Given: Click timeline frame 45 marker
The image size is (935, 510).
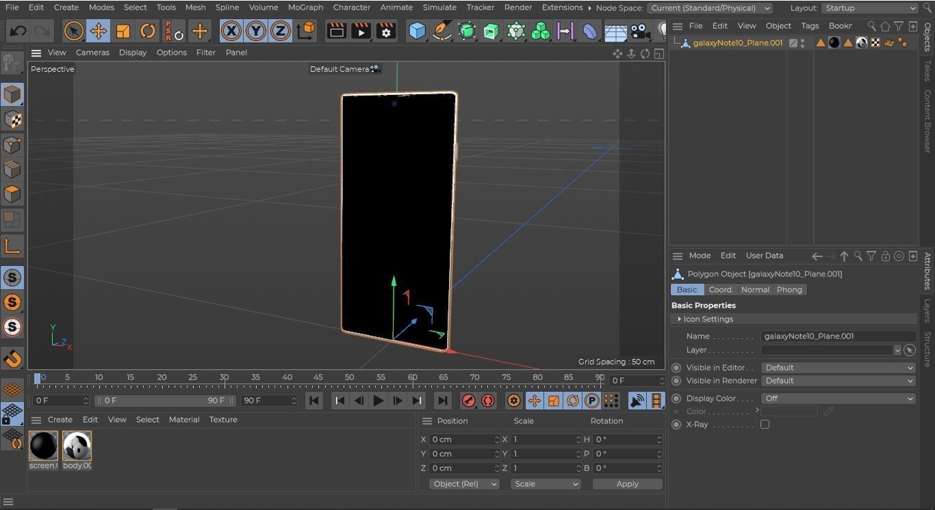Looking at the screenshot, I should pos(318,377).
